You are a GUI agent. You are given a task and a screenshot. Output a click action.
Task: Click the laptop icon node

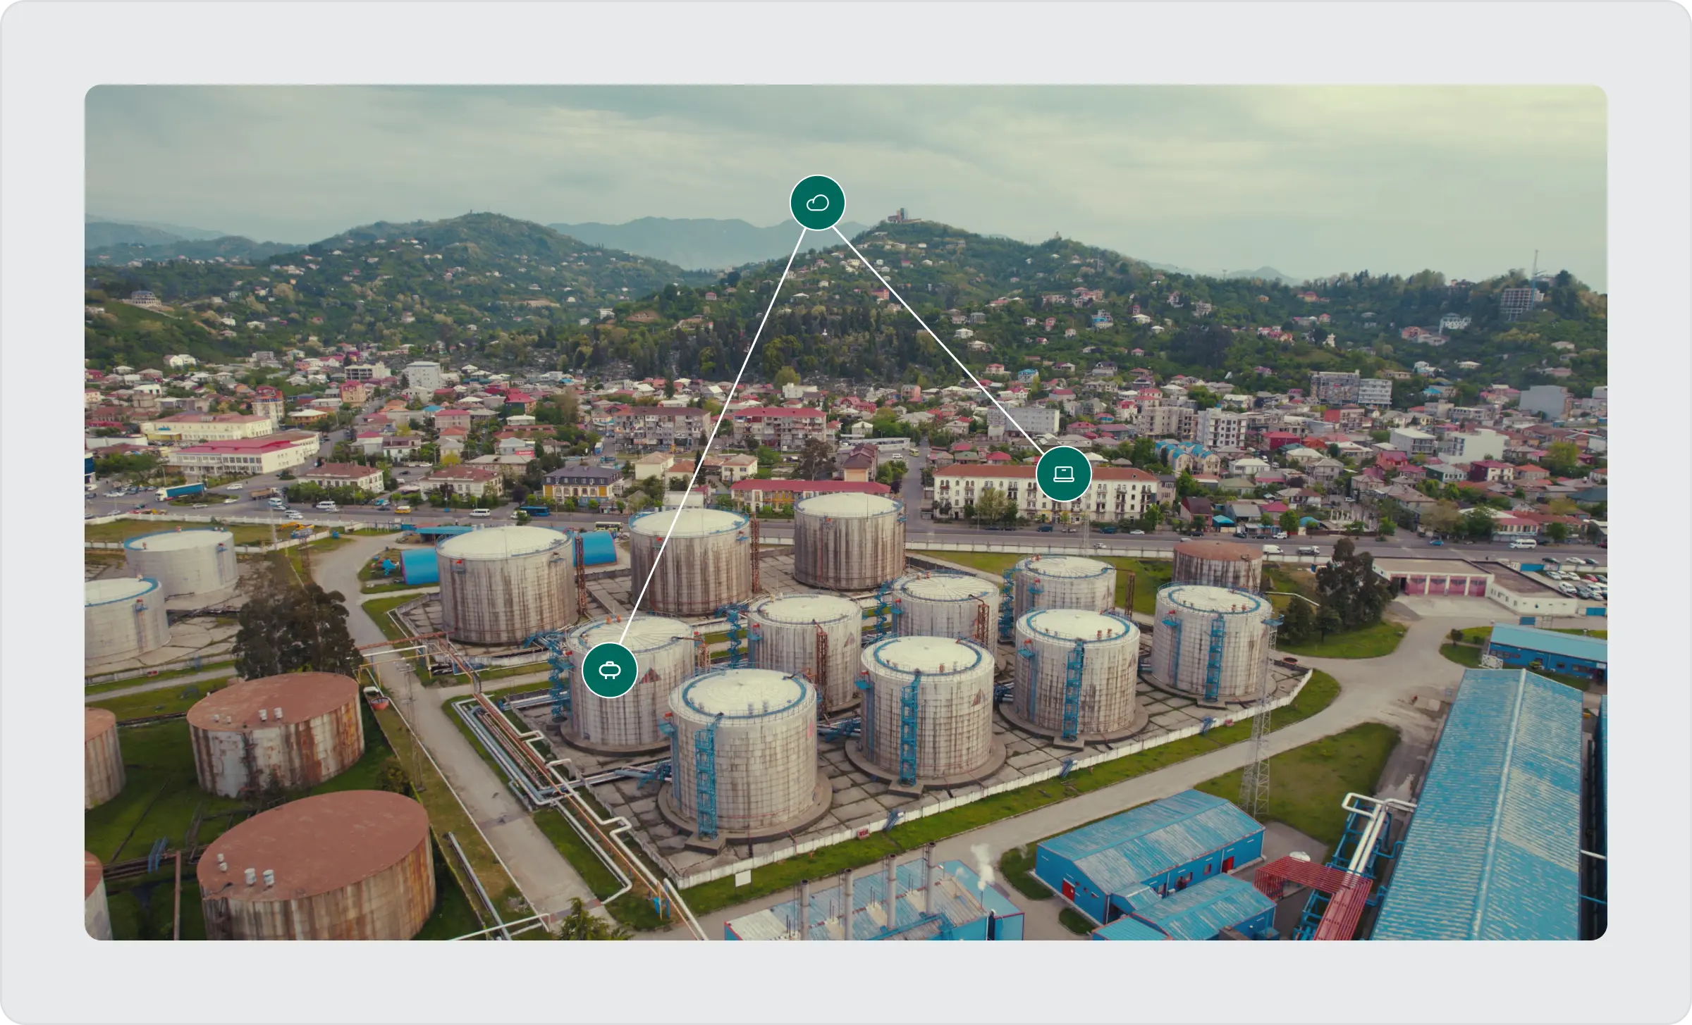pyautogui.click(x=1063, y=474)
